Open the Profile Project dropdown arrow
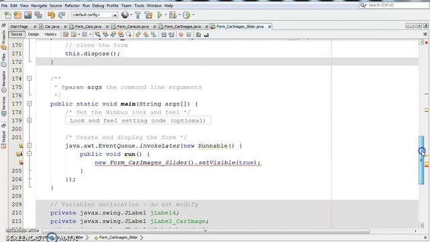 (x=193, y=15)
